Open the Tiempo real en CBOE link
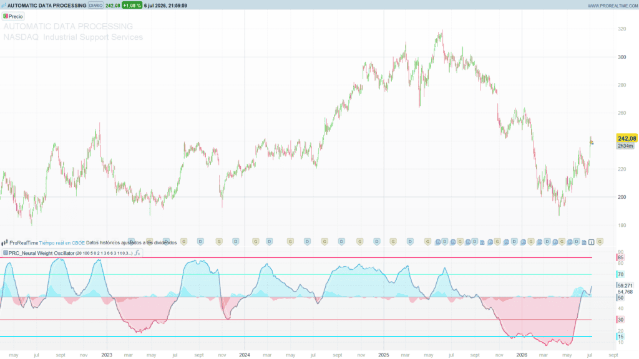This screenshot has height=359, width=639. coord(62,243)
